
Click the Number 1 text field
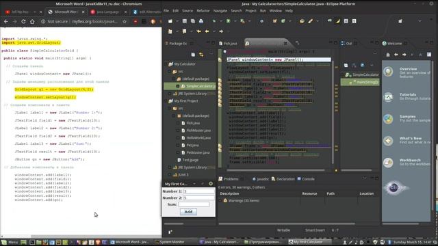click(x=199, y=191)
